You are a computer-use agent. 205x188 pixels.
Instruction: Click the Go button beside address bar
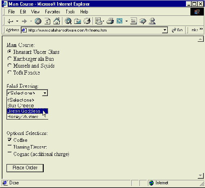(x=177, y=30)
